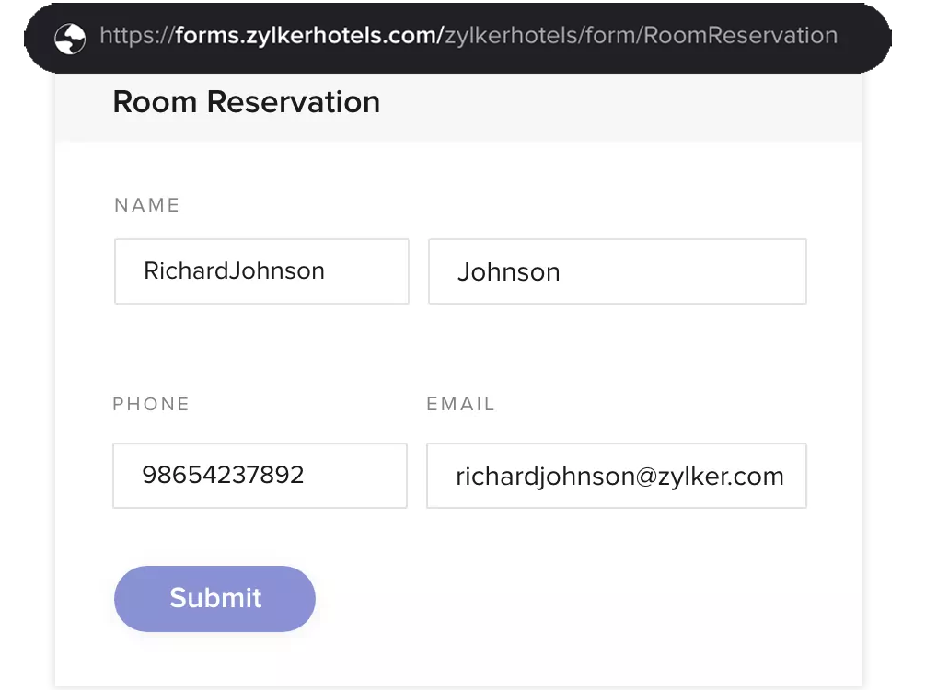Viewport: 937px width, 690px height.
Task: Focus the email field with richardjohnson@zylker.com
Action: 617,476
